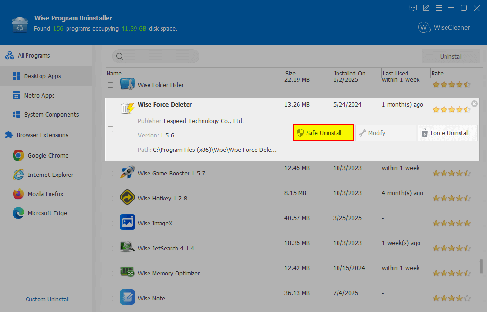Viewport: 487px width, 312px height.
Task: Click the Wise Game Booster rocket icon
Action: pos(127,173)
